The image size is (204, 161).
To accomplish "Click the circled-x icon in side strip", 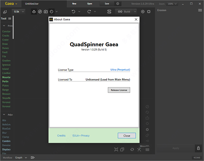I will [147, 124].
